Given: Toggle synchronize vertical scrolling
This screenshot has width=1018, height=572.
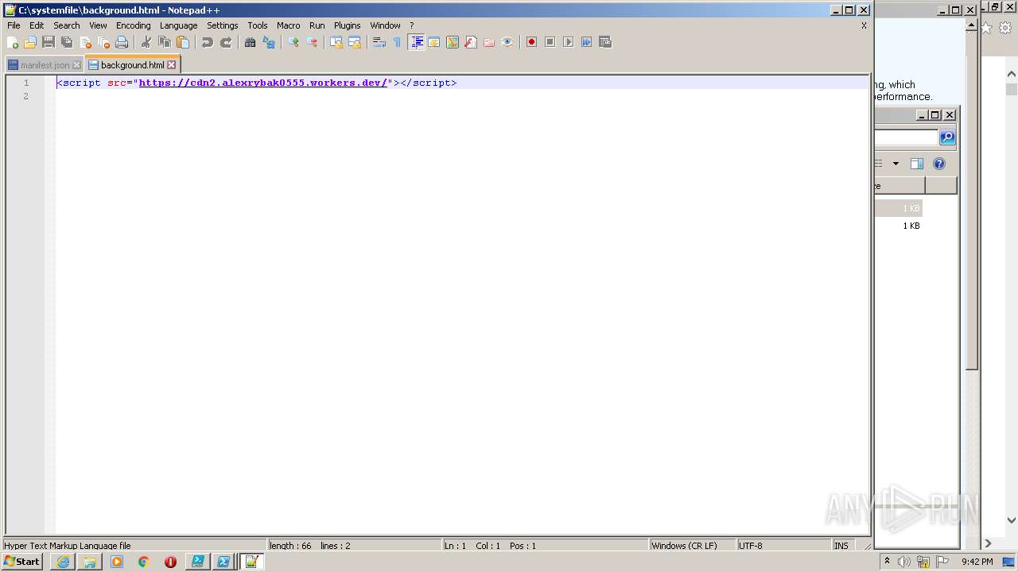Looking at the screenshot, I should click(336, 42).
